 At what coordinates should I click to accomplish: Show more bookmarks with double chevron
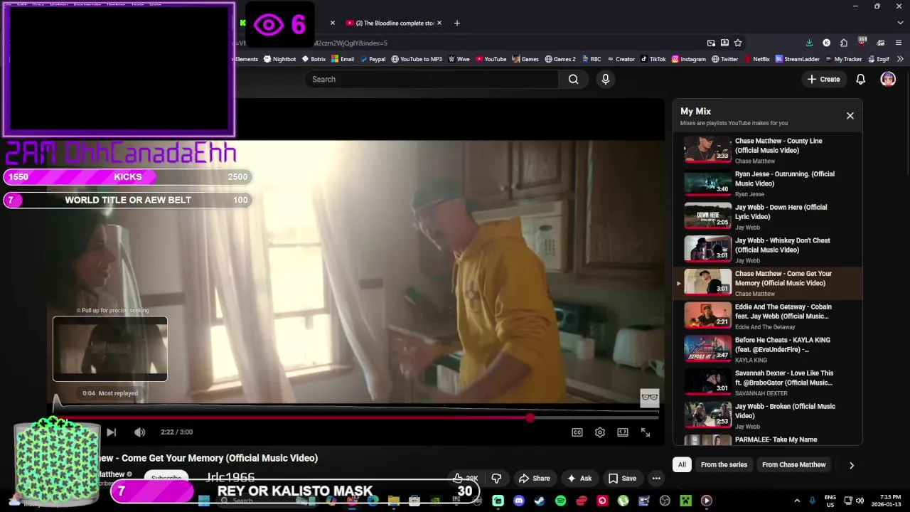coord(900,59)
